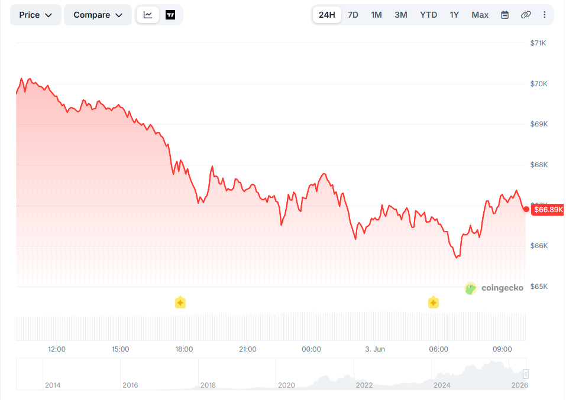Select the 3M time range
Image resolution: width=566 pixels, height=400 pixels.
(401, 15)
